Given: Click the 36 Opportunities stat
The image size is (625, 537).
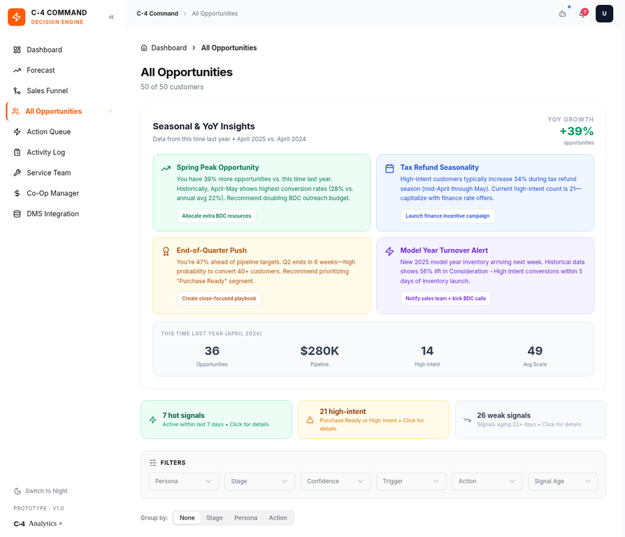Looking at the screenshot, I should click(x=212, y=351).
